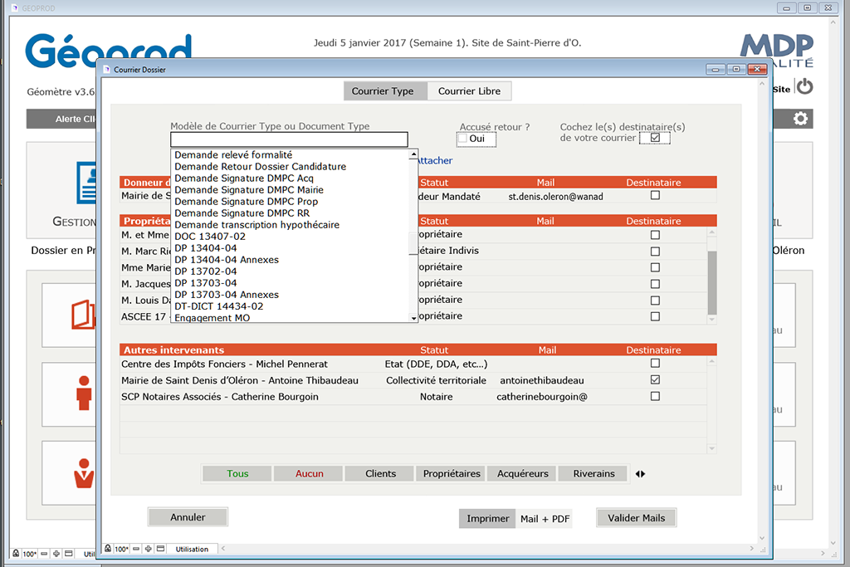Viewport: 850px width, 567px height.
Task: Select DP 13404-04 Annexes from the list
Action: 227,260
